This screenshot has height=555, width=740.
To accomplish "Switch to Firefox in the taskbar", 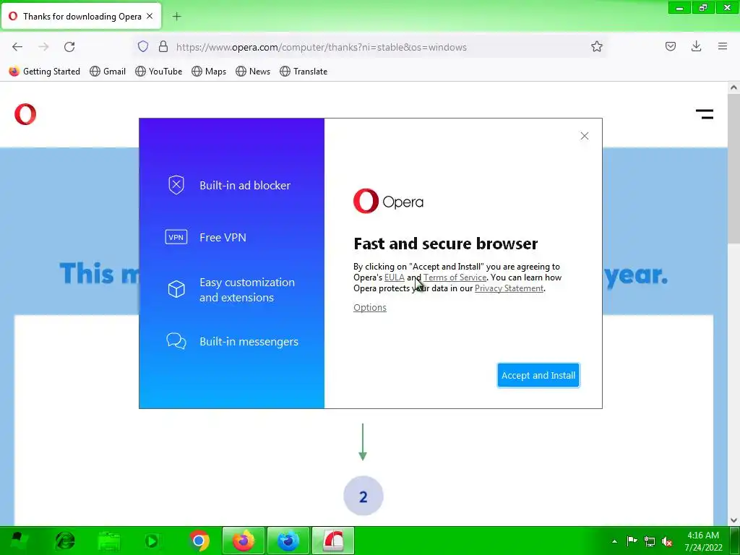I will coord(244,541).
